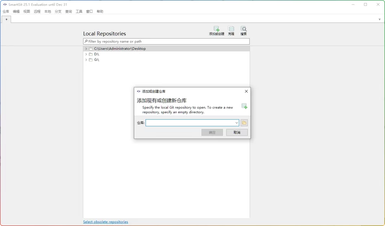This screenshot has width=385, height=226.
Task: Click the 取消 button in the dialog
Action: pos(237,132)
